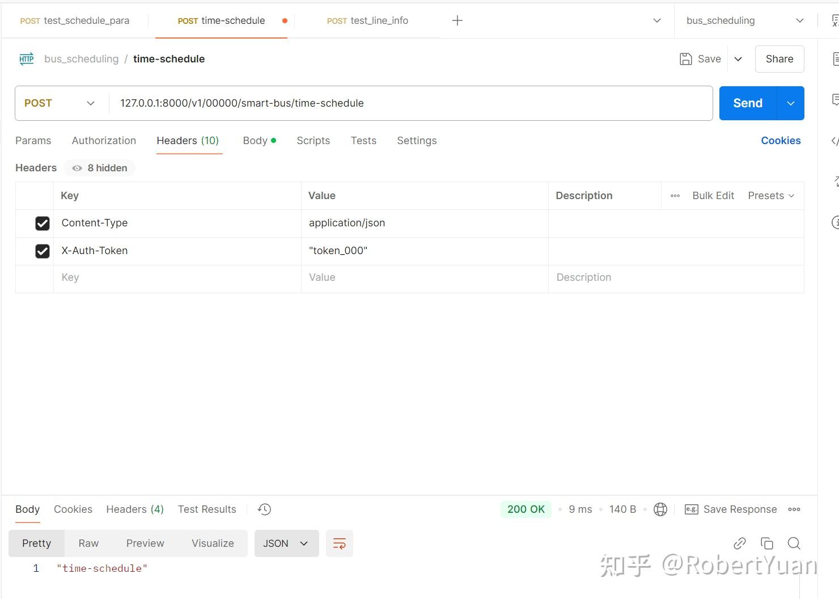Click the empty Key field in new header row
This screenshot has height=599, width=839.
(177, 278)
